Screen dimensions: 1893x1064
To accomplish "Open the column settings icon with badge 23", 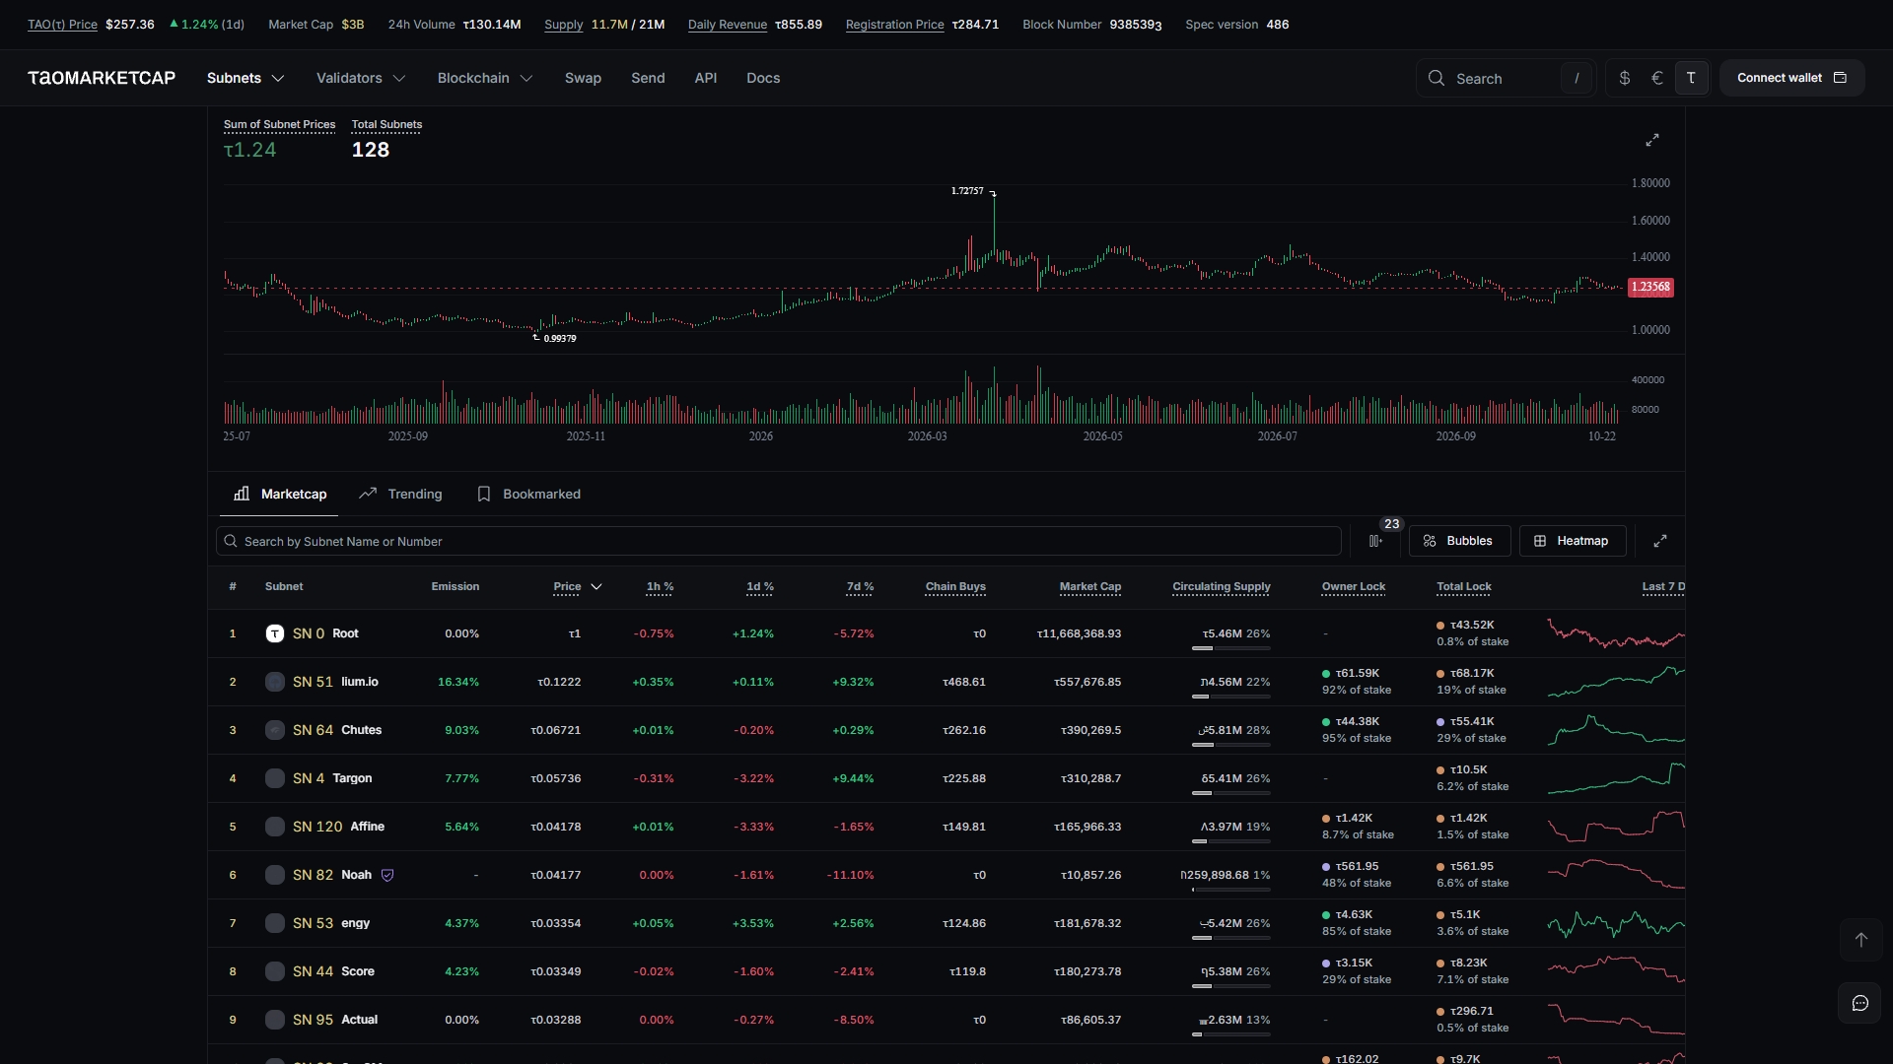I will (1375, 541).
